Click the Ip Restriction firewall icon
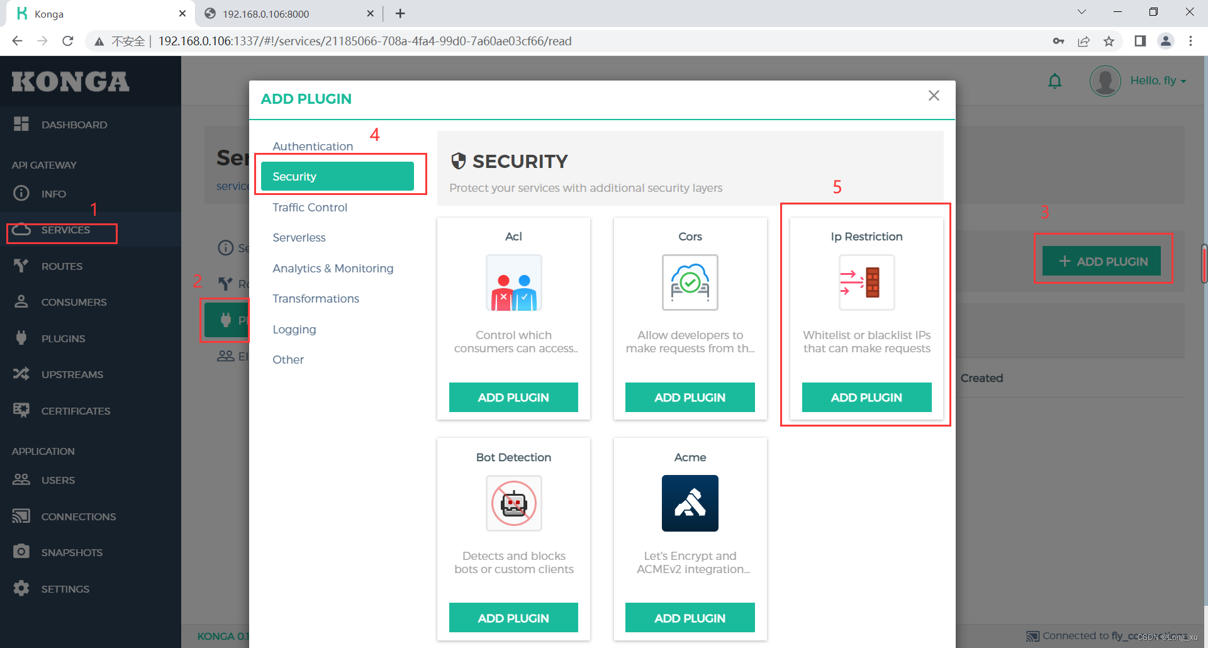Screen dimensions: 1208x648 pyautogui.click(x=867, y=282)
